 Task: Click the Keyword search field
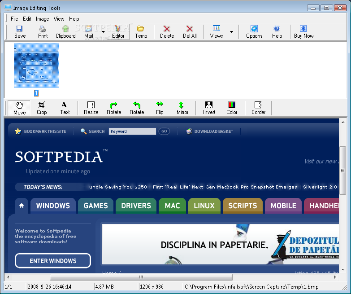tap(132, 132)
